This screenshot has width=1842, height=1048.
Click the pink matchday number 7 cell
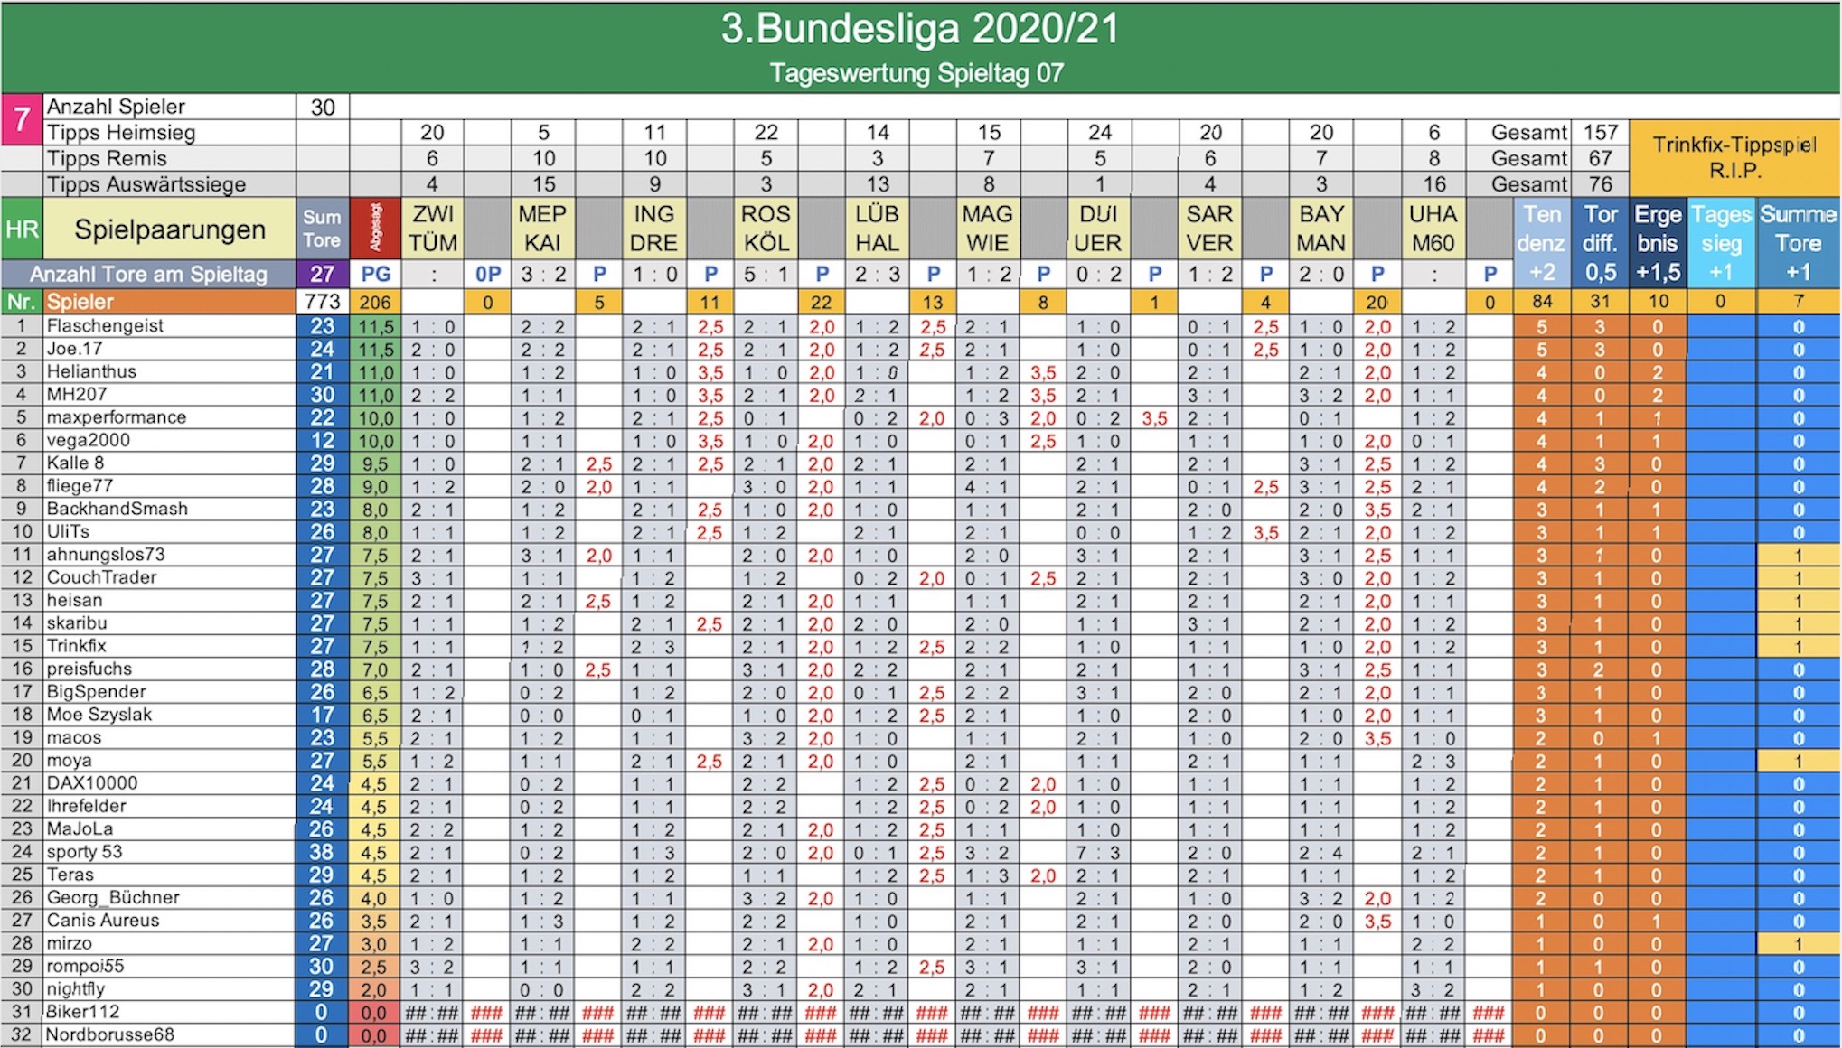pos(22,119)
